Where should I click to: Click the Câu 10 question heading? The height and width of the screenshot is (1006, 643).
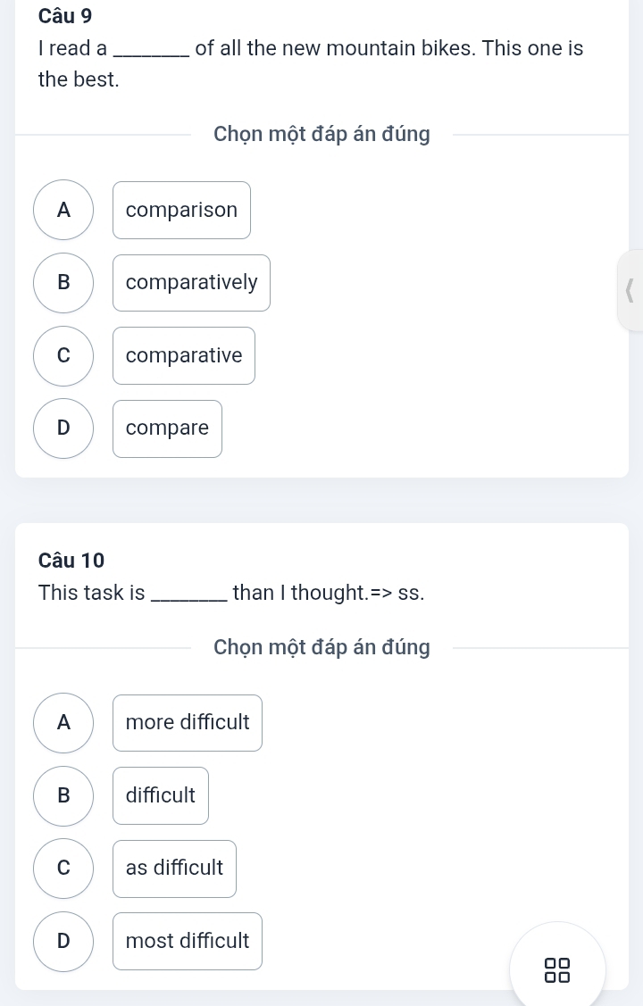[x=71, y=561]
